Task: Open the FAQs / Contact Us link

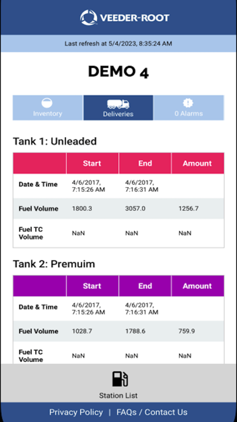Action: [152, 412]
